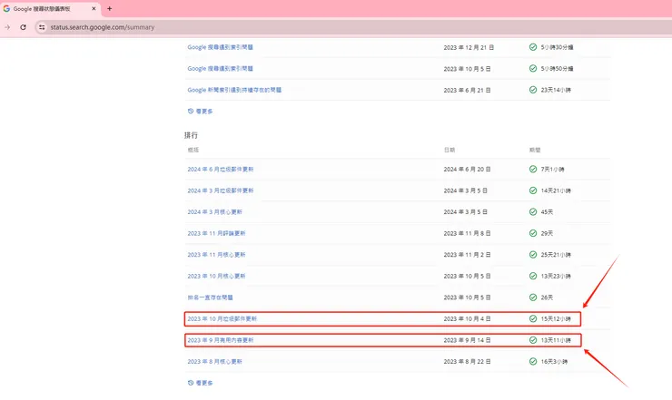Open a new browser tab
The height and width of the screenshot is (400, 672).
click(109, 8)
